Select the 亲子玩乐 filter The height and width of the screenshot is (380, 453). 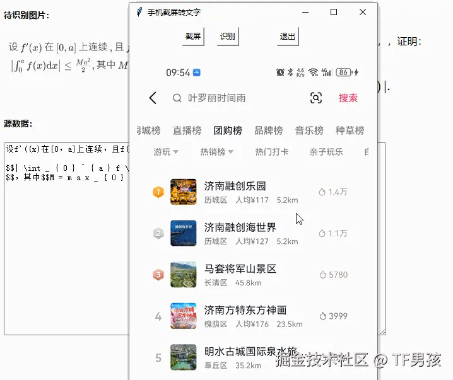(x=326, y=152)
